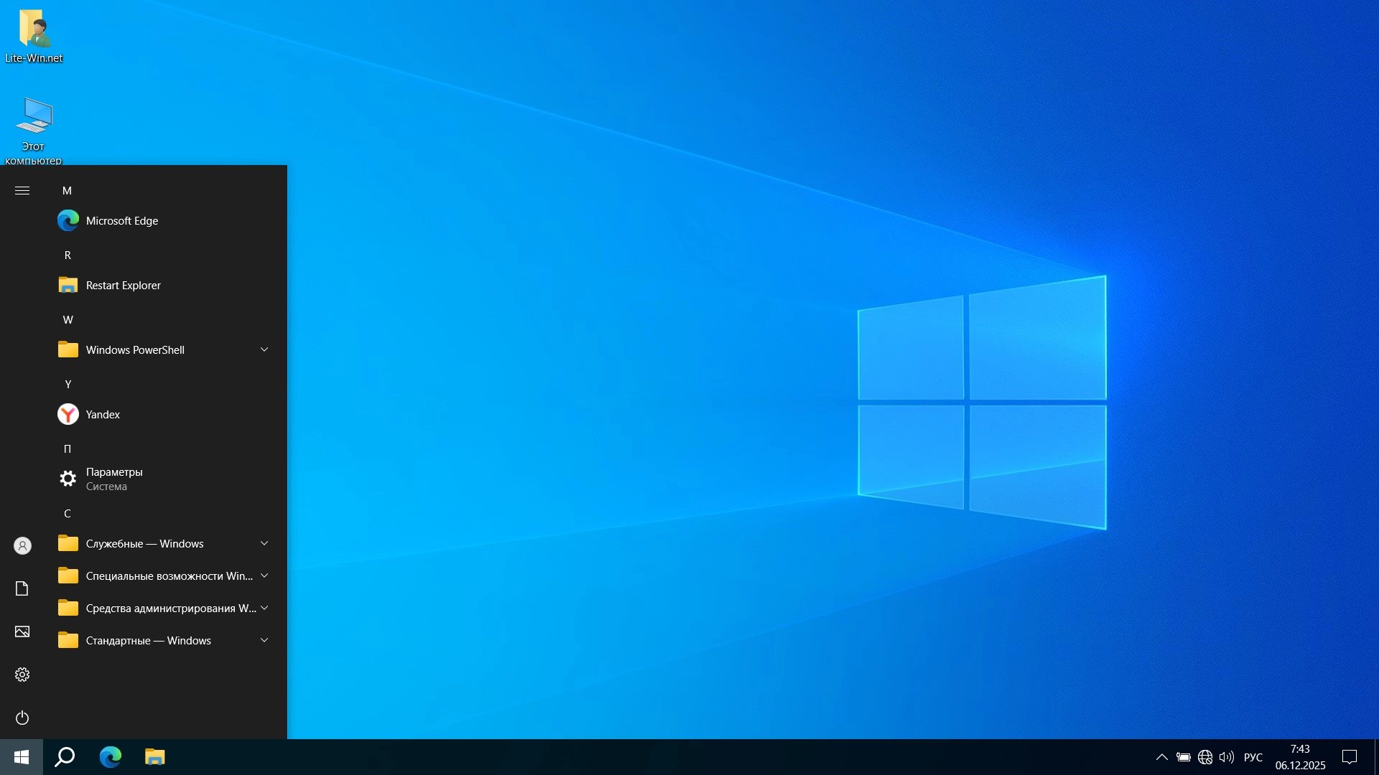
Task: Open Action Center from the tray
Action: (1350, 757)
